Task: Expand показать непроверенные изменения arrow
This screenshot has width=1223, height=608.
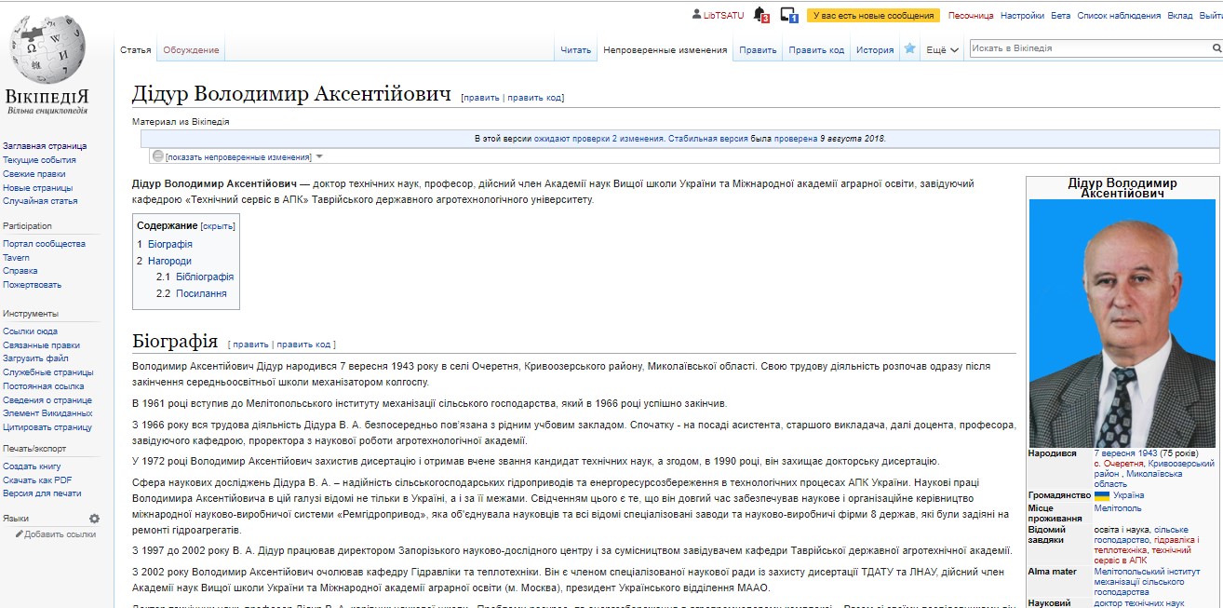Action: click(x=319, y=156)
